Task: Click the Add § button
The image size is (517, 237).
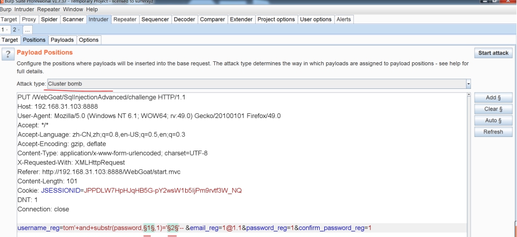Action: click(x=493, y=98)
